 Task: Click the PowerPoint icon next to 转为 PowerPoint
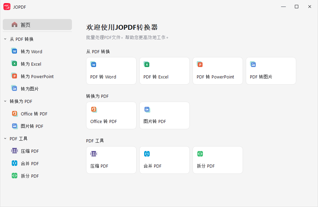point(14,76)
